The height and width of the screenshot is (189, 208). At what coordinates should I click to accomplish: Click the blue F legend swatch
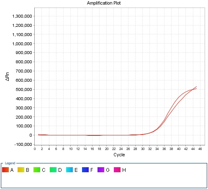pos(85,170)
